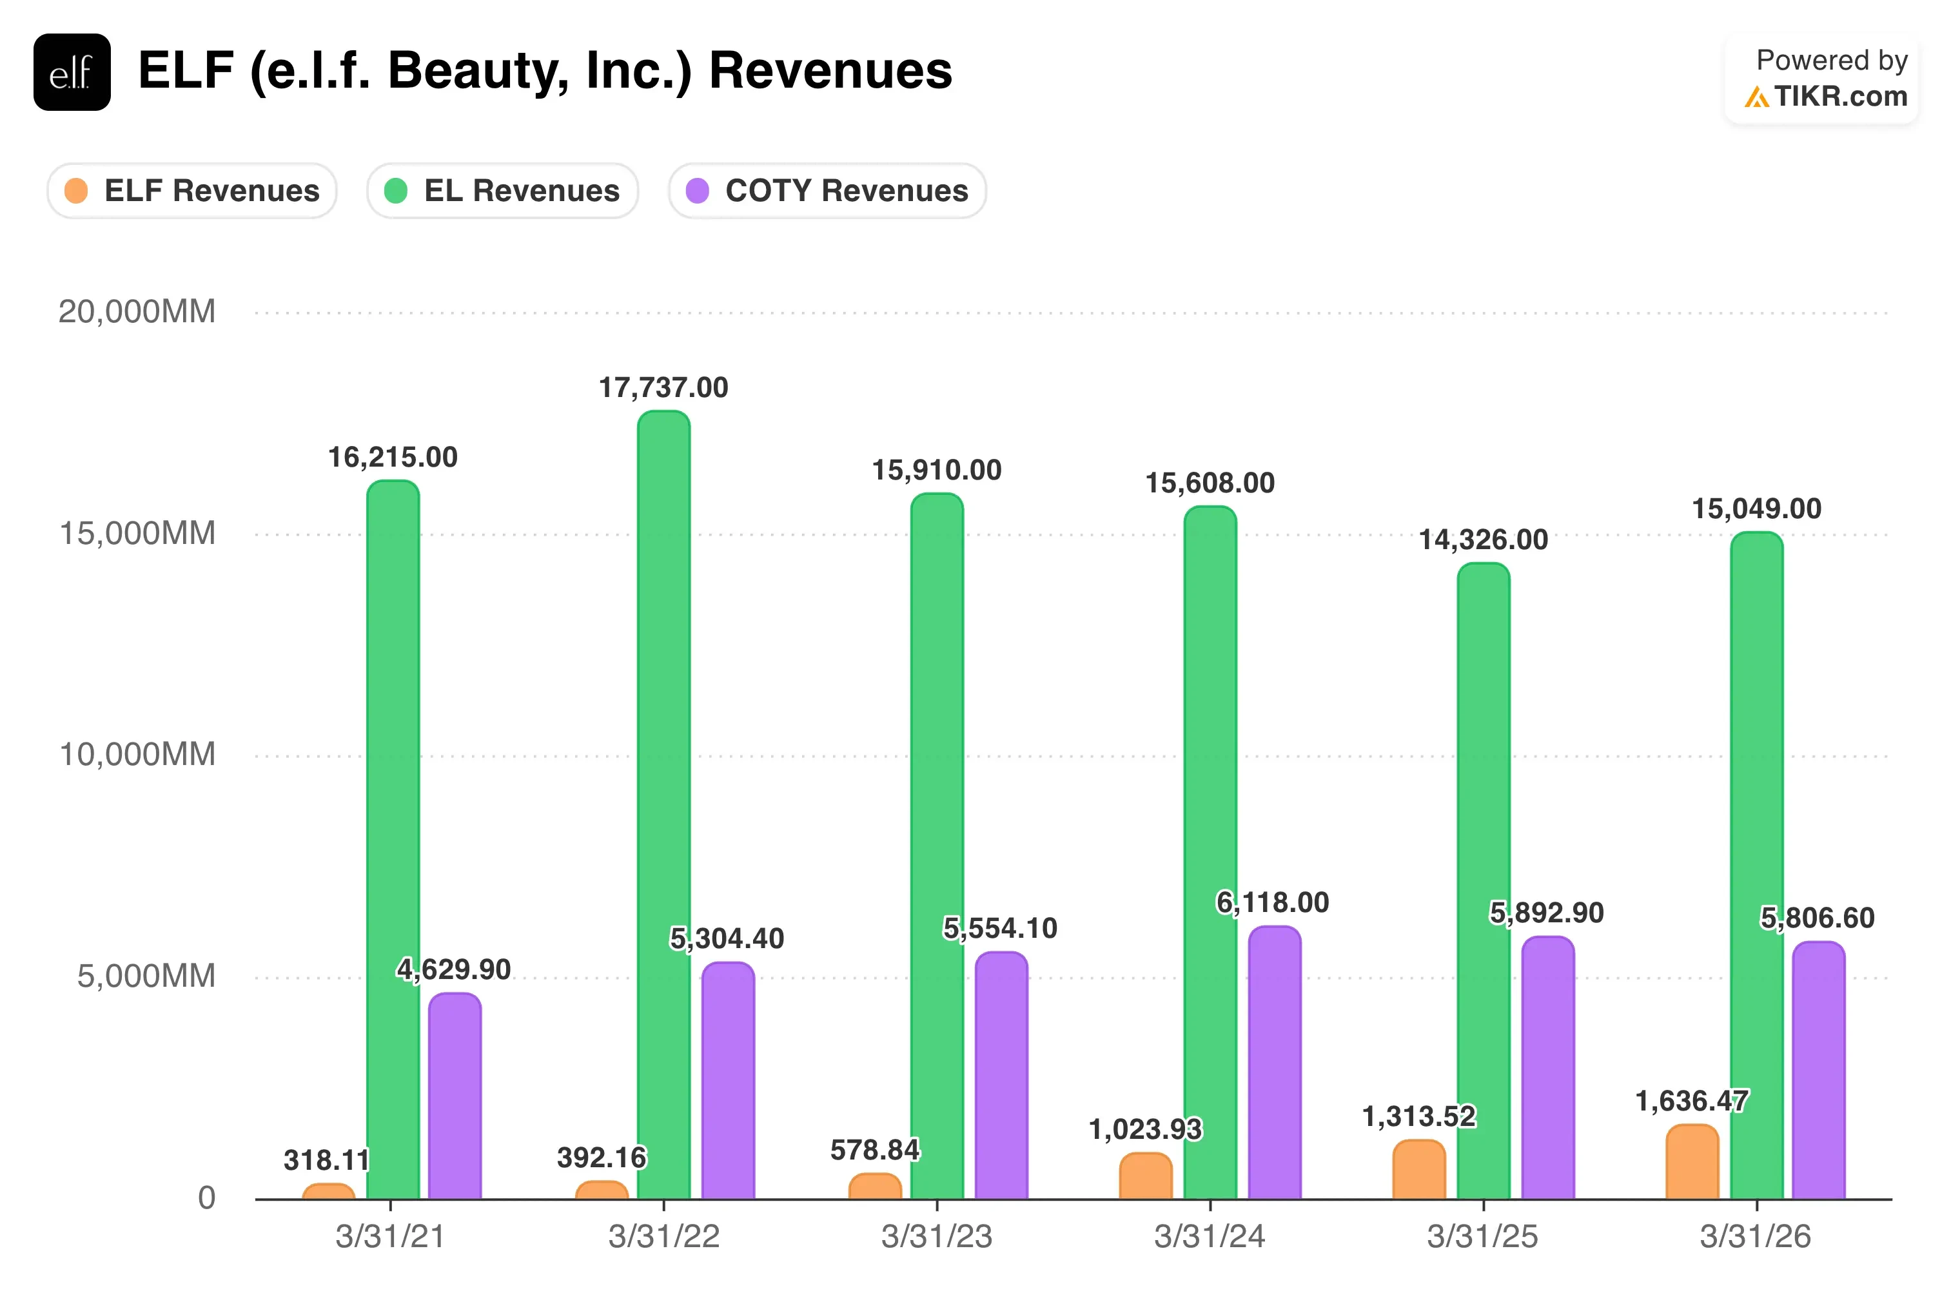Screen dimensions: 1951x1300
Task: Click the 10,000MM y-axis label
Action: 137,755
